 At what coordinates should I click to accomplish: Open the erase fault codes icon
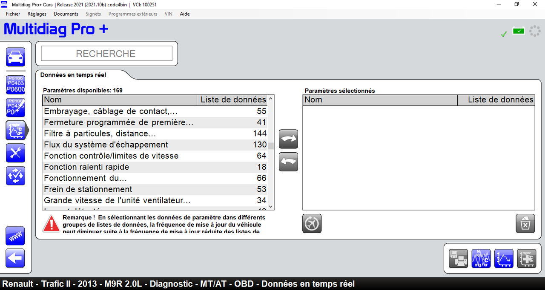[15, 108]
